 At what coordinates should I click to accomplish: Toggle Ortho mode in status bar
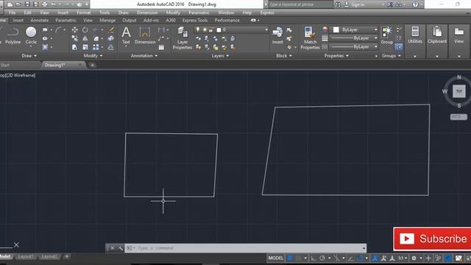tap(314, 258)
